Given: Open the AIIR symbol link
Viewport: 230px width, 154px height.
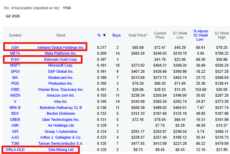Looking at the screenshot, I should pyautogui.click(x=15, y=126).
